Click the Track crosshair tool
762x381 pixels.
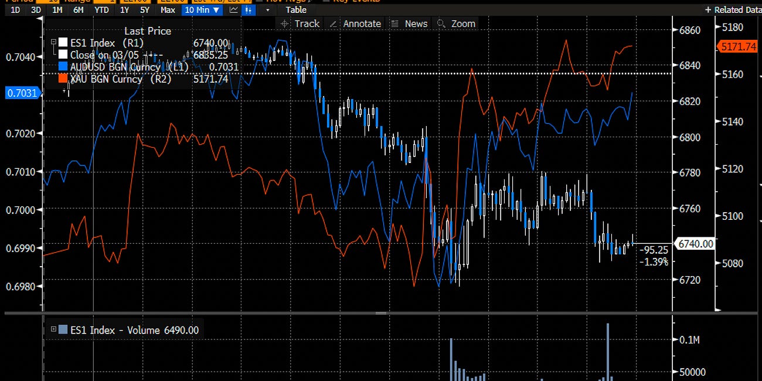point(300,23)
